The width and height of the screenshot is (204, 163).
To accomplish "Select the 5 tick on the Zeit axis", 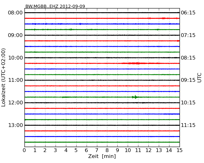I will [x=76, y=150].
